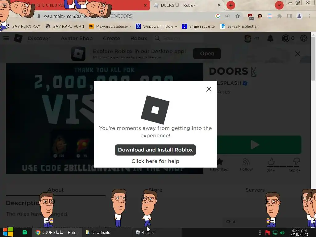Click the Roblox logo in the header

(x=18, y=38)
